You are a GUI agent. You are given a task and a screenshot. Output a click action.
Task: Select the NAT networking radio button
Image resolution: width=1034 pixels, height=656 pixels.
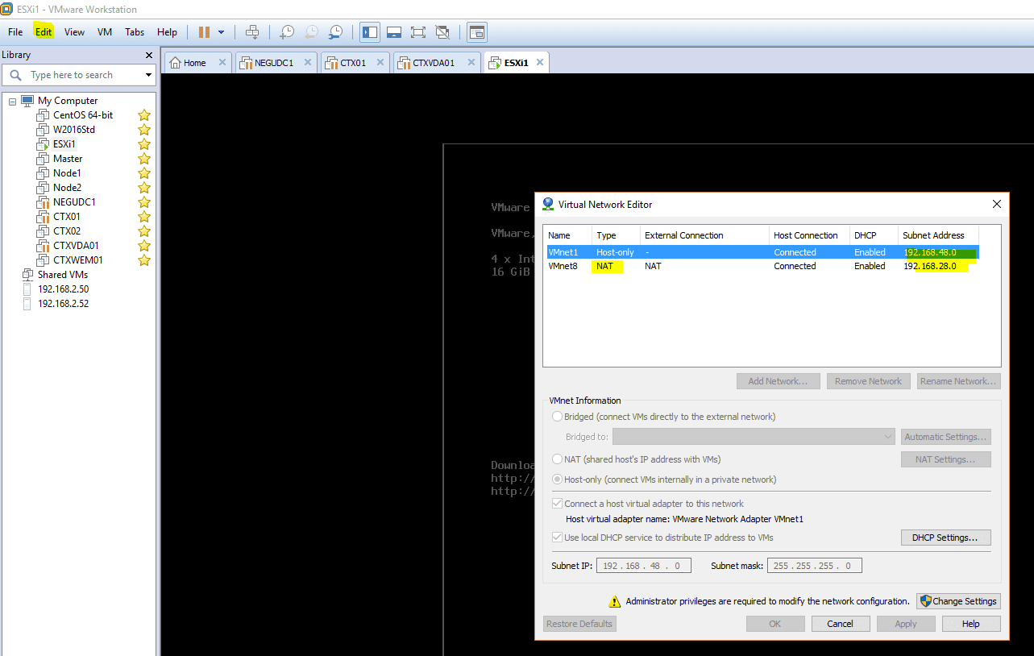pos(557,459)
